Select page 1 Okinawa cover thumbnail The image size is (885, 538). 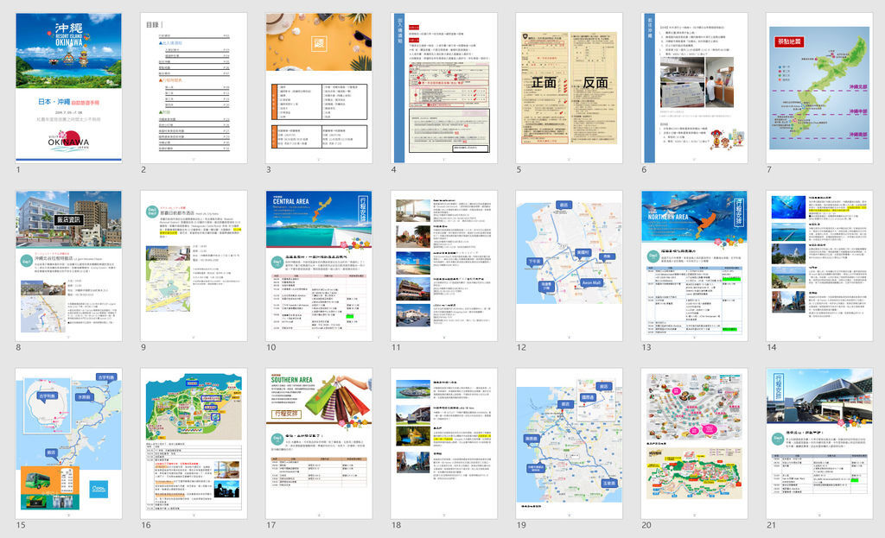tap(68, 87)
